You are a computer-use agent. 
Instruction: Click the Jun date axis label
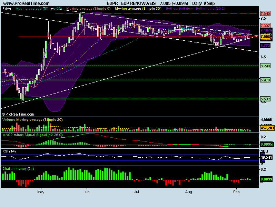pyautogui.click(x=87, y=192)
